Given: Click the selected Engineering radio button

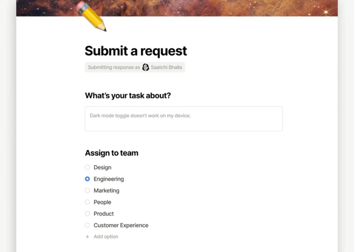Looking at the screenshot, I should pyautogui.click(x=87, y=179).
